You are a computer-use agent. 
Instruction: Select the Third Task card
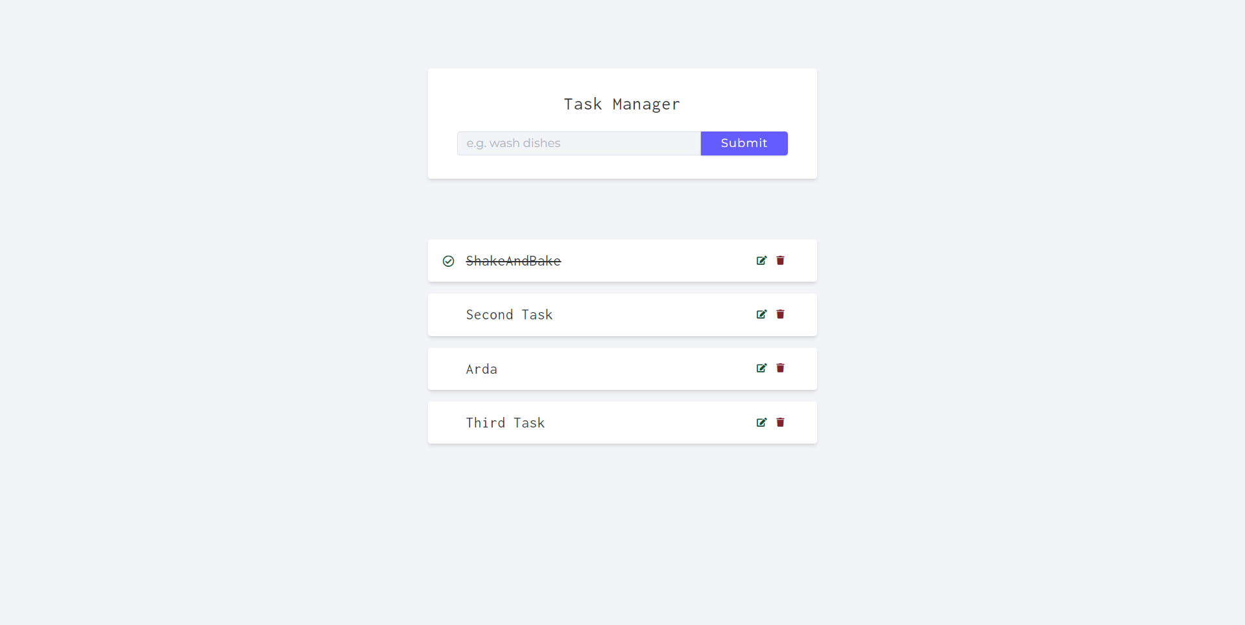(642, 422)
